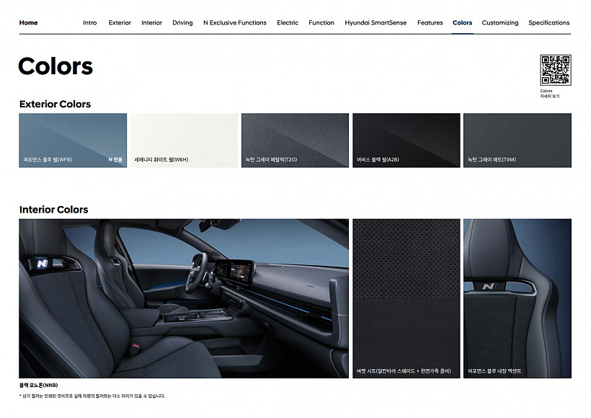Click the illuminated N logo in cabin photo
Viewport: 591px width, 418px height.
click(x=43, y=264)
